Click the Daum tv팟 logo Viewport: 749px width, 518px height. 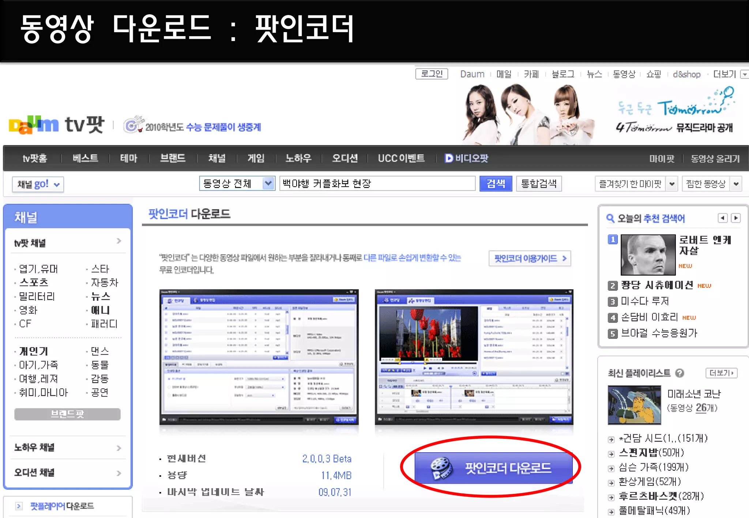pyautogui.click(x=57, y=125)
